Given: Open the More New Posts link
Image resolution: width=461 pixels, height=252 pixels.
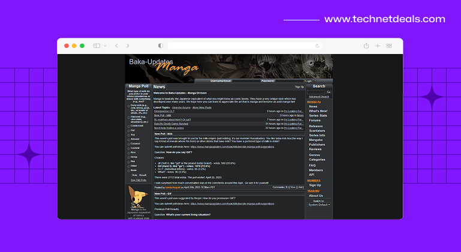Looking at the screenshot, I should (x=202, y=108).
